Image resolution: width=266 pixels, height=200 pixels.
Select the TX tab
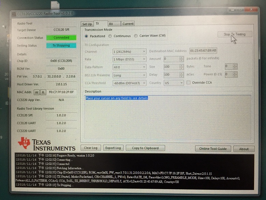100,24
